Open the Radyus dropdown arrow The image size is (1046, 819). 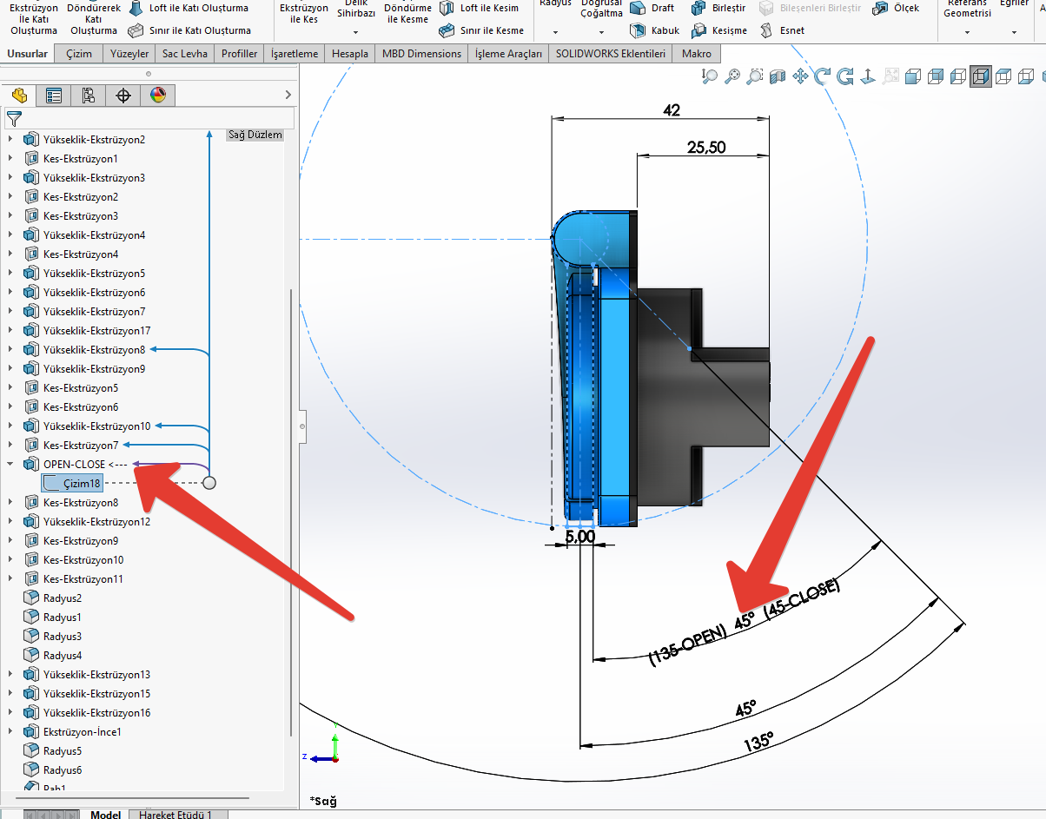[x=555, y=32]
